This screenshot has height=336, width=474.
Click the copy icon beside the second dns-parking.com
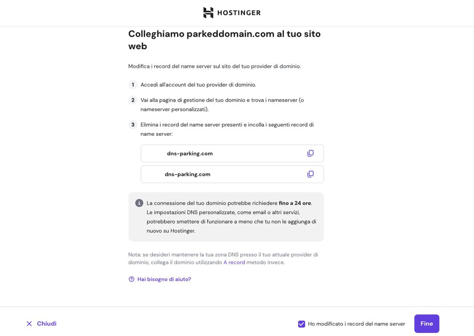pos(311,174)
